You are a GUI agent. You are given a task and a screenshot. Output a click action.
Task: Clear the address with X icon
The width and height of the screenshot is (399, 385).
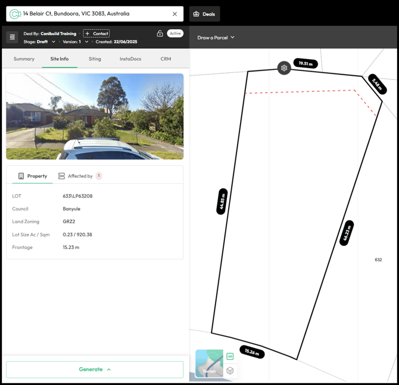174,14
